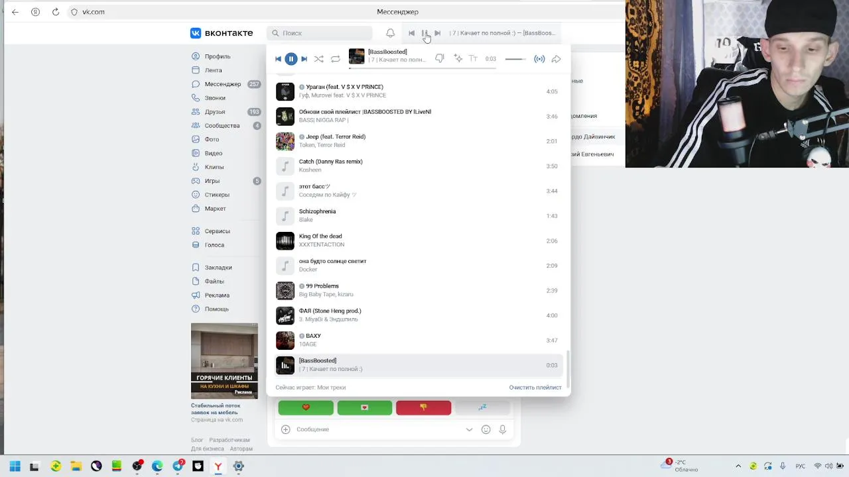This screenshot has height=477, width=849.
Task: Click the header next track button
Action: point(437,33)
